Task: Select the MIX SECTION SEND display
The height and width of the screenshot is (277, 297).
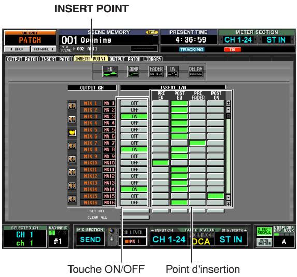Action: (x=90, y=239)
